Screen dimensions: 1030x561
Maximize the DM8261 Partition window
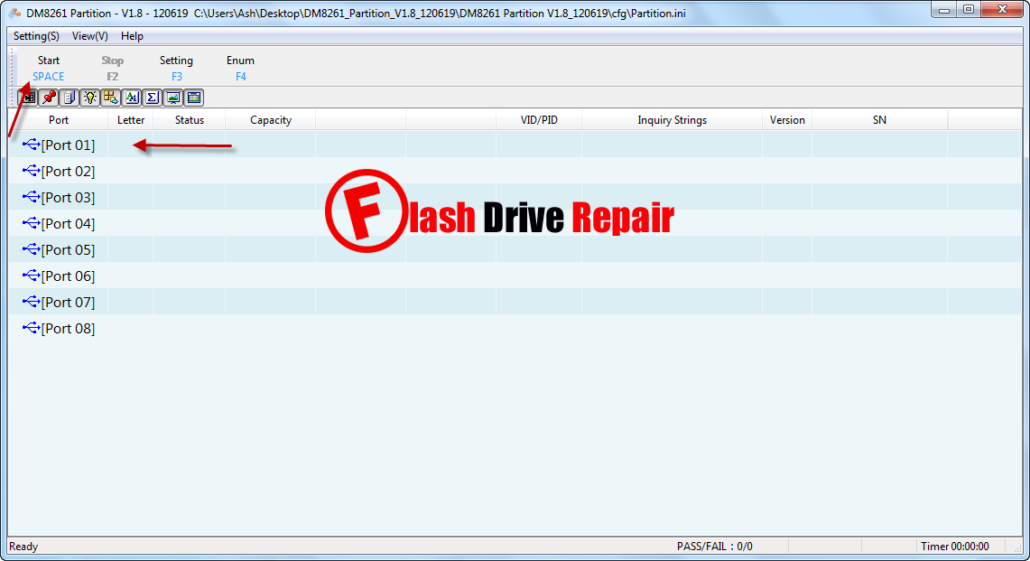969,10
